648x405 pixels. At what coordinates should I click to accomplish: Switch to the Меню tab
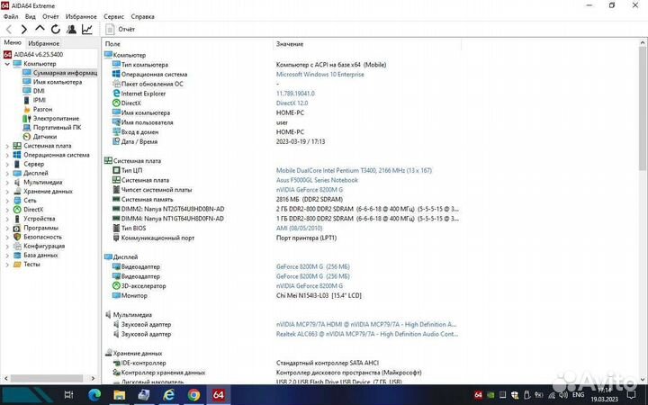tap(13, 42)
